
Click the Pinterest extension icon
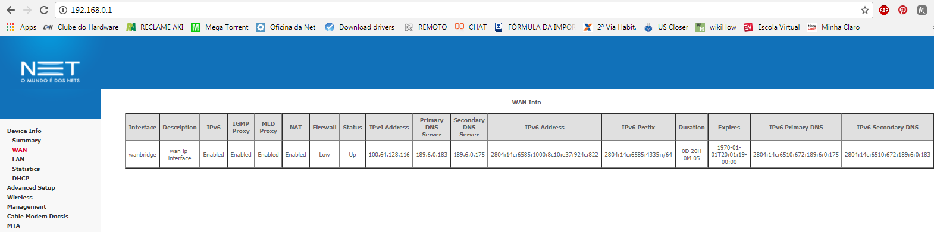point(903,10)
